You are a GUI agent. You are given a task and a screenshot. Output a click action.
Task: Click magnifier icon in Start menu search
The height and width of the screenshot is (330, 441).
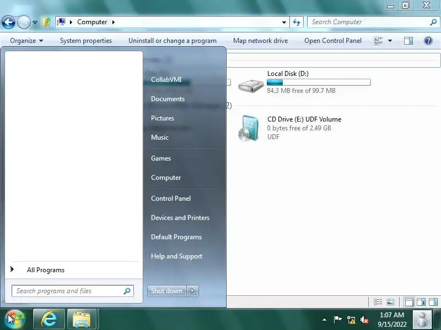127,291
